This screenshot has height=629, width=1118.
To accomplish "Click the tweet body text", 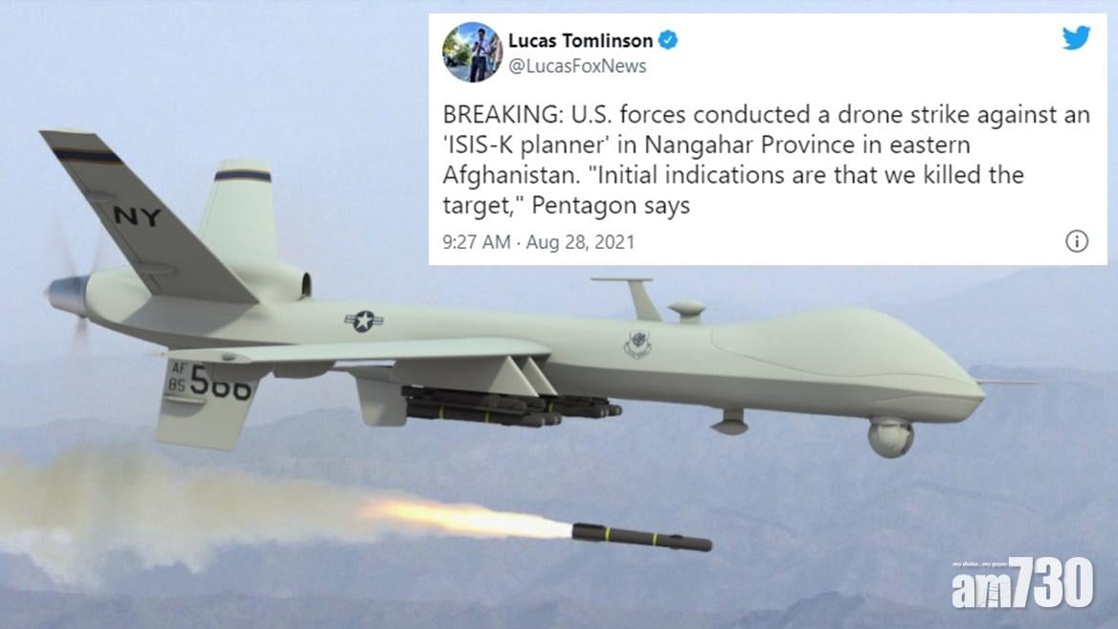I will point(767,160).
